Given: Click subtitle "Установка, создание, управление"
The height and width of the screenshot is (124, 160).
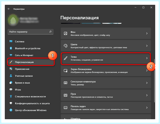Looking at the screenshot, I should [87, 60].
